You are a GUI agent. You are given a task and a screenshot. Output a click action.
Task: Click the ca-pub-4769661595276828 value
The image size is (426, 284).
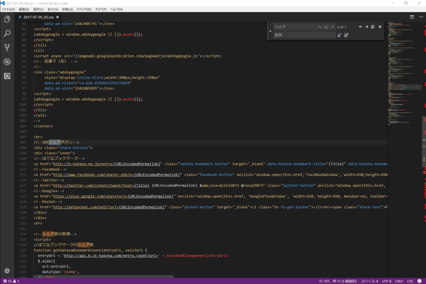(x=105, y=83)
